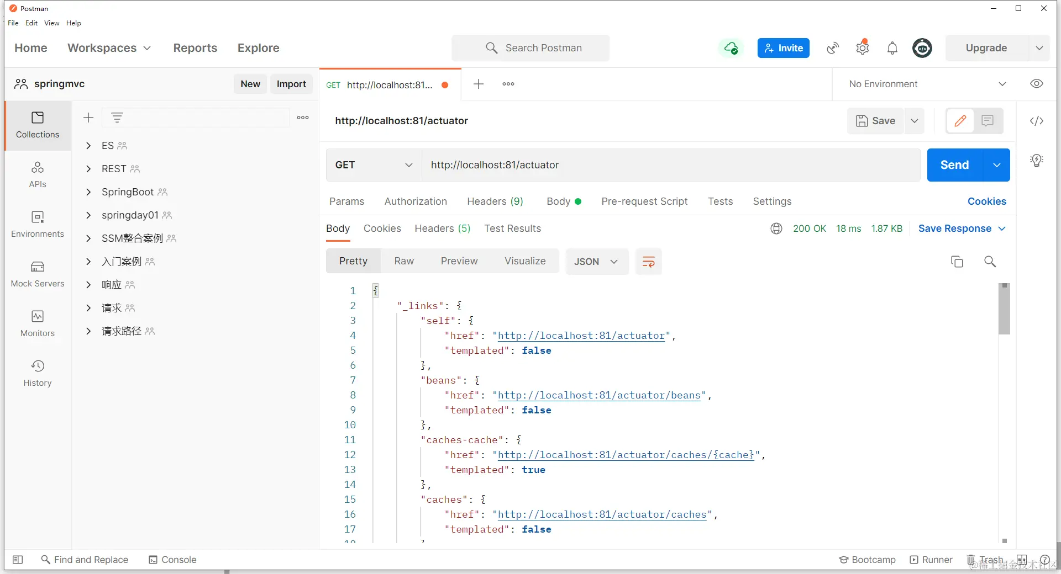Add a new request tab
The height and width of the screenshot is (574, 1061).
pyautogui.click(x=479, y=84)
